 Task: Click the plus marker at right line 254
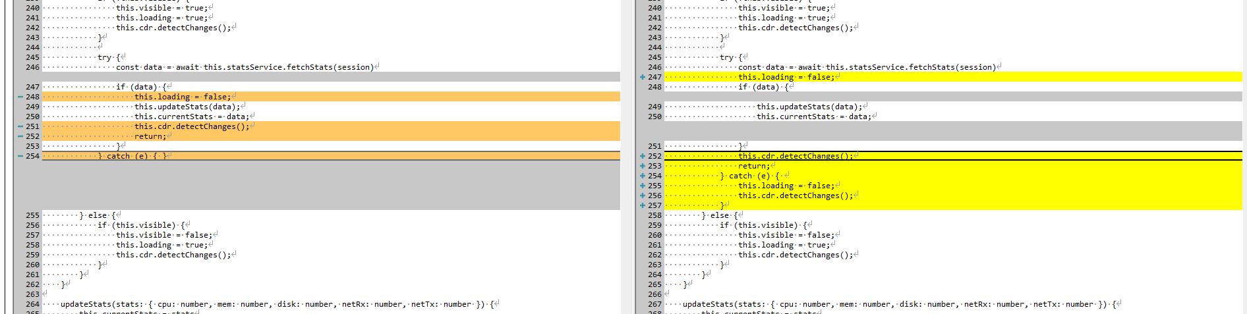tap(642, 176)
